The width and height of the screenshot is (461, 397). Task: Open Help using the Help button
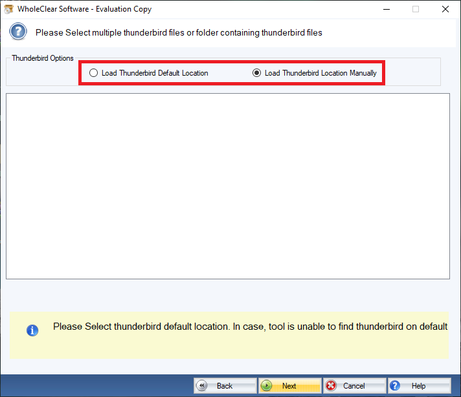click(x=420, y=385)
